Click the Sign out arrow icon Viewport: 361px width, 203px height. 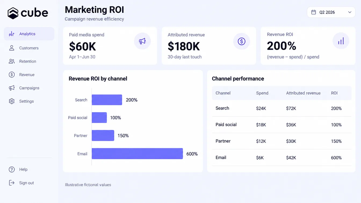[12, 183]
